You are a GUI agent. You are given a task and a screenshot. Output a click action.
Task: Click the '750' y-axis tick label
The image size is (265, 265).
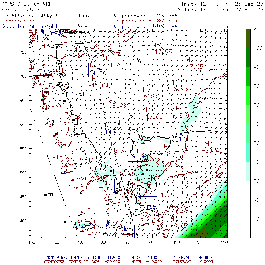point(23,52)
